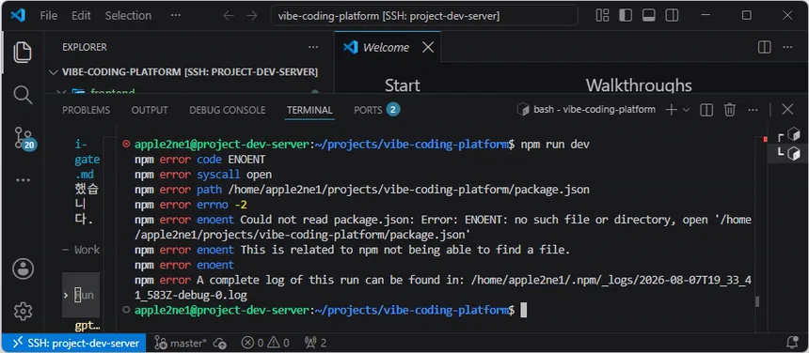The height and width of the screenshot is (353, 809).
Task: Select the first terminal in the list
Action: pos(788,135)
